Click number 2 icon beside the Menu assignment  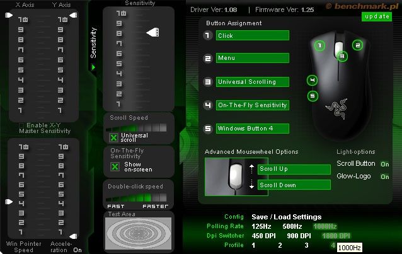(x=208, y=59)
